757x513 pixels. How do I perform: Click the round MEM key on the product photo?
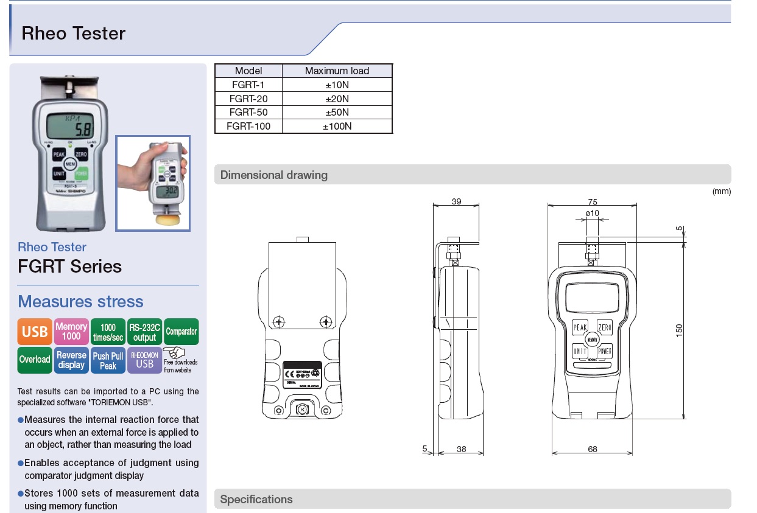[70, 164]
